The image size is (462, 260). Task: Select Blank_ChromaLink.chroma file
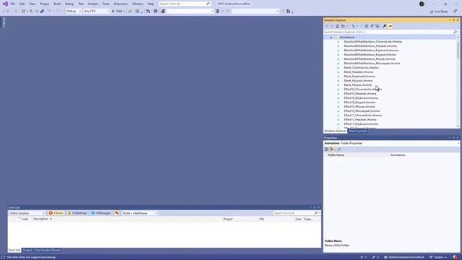[x=361, y=68]
